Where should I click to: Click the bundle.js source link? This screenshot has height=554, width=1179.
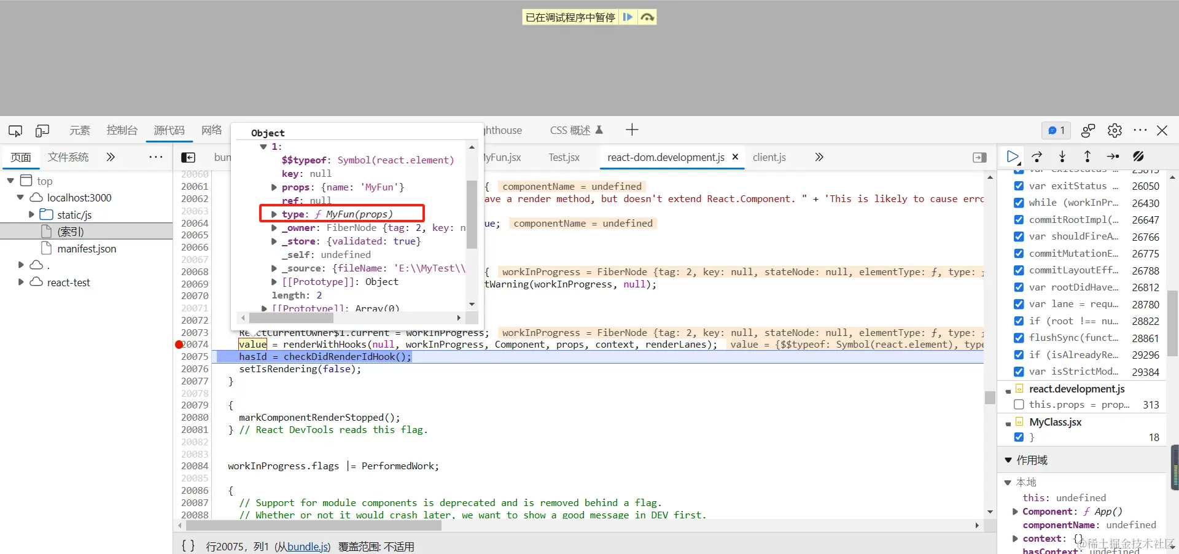click(x=307, y=547)
